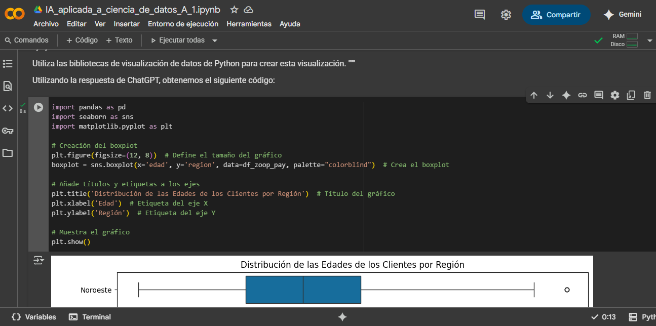Star the notebook with the star icon
656x326 pixels.
[234, 10]
